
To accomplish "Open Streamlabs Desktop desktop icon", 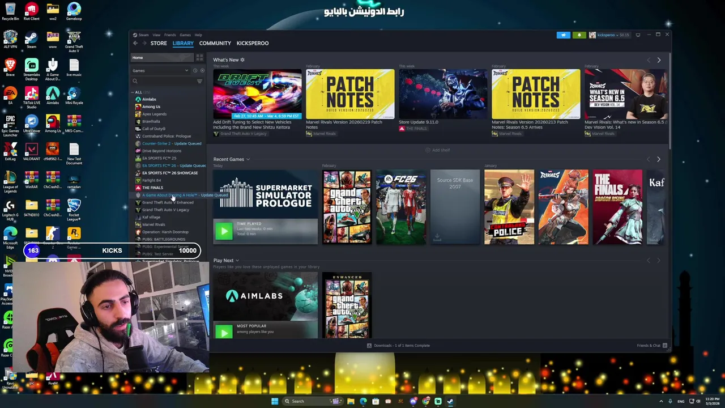I will pyautogui.click(x=31, y=68).
